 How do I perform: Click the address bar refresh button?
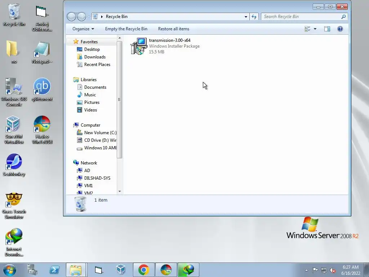pyautogui.click(x=254, y=17)
